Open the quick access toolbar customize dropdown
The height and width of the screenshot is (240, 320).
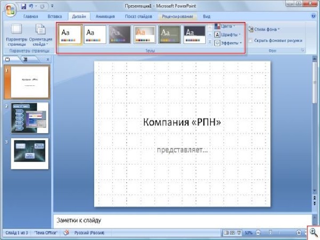(x=52, y=6)
